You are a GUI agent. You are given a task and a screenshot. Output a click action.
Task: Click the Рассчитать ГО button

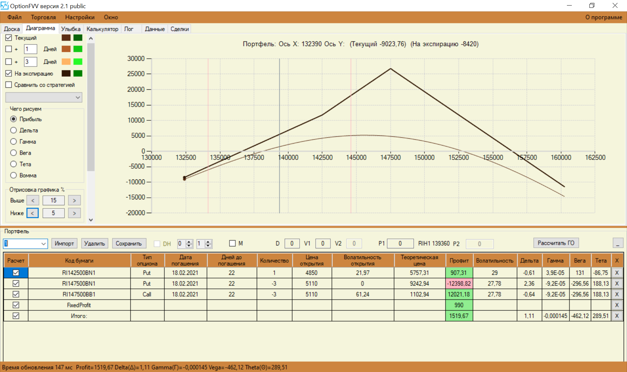click(556, 243)
